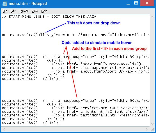Image resolution: width=156 pixels, height=133 pixels.
Task: Open the View menu
Action: (x=35, y=11)
